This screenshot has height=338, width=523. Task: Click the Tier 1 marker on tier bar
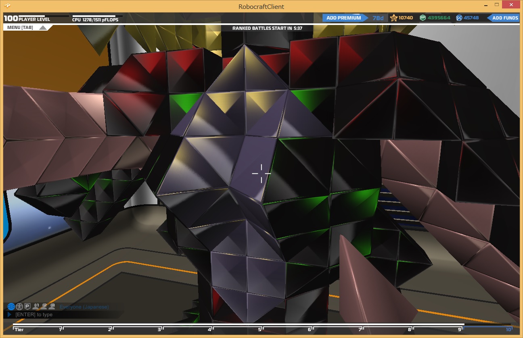point(60,329)
